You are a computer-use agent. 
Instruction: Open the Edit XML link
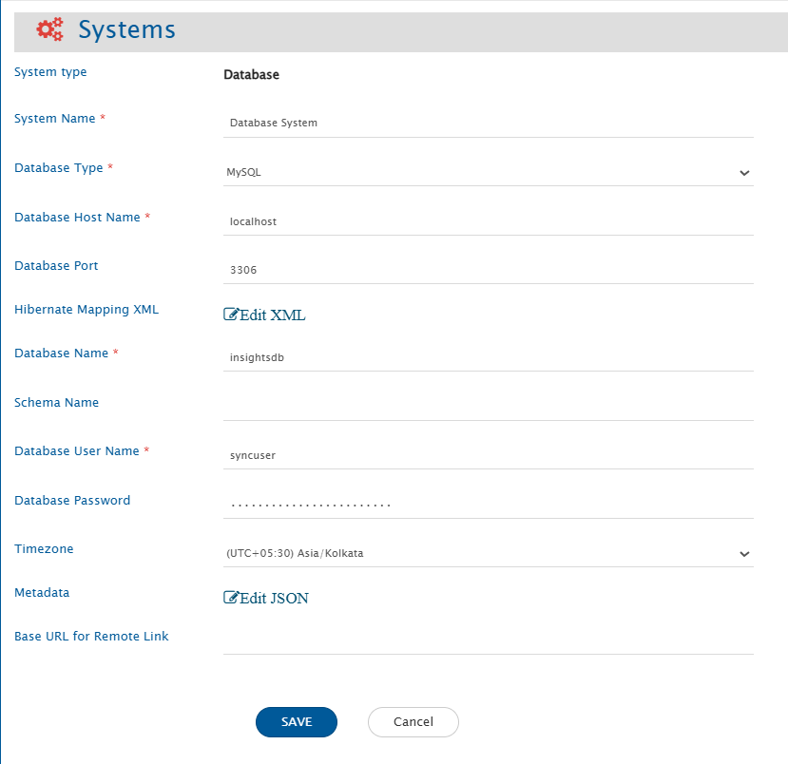(272, 315)
